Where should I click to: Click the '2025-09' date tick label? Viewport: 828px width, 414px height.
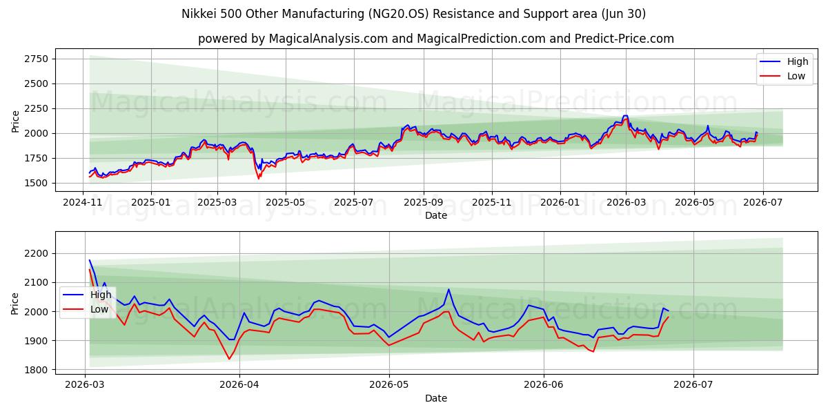tap(423, 204)
